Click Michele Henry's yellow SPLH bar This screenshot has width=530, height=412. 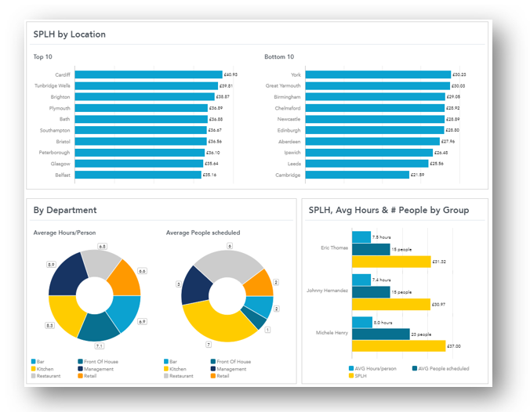398,345
